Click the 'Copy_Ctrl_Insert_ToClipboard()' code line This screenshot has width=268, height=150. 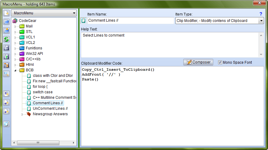point(118,70)
